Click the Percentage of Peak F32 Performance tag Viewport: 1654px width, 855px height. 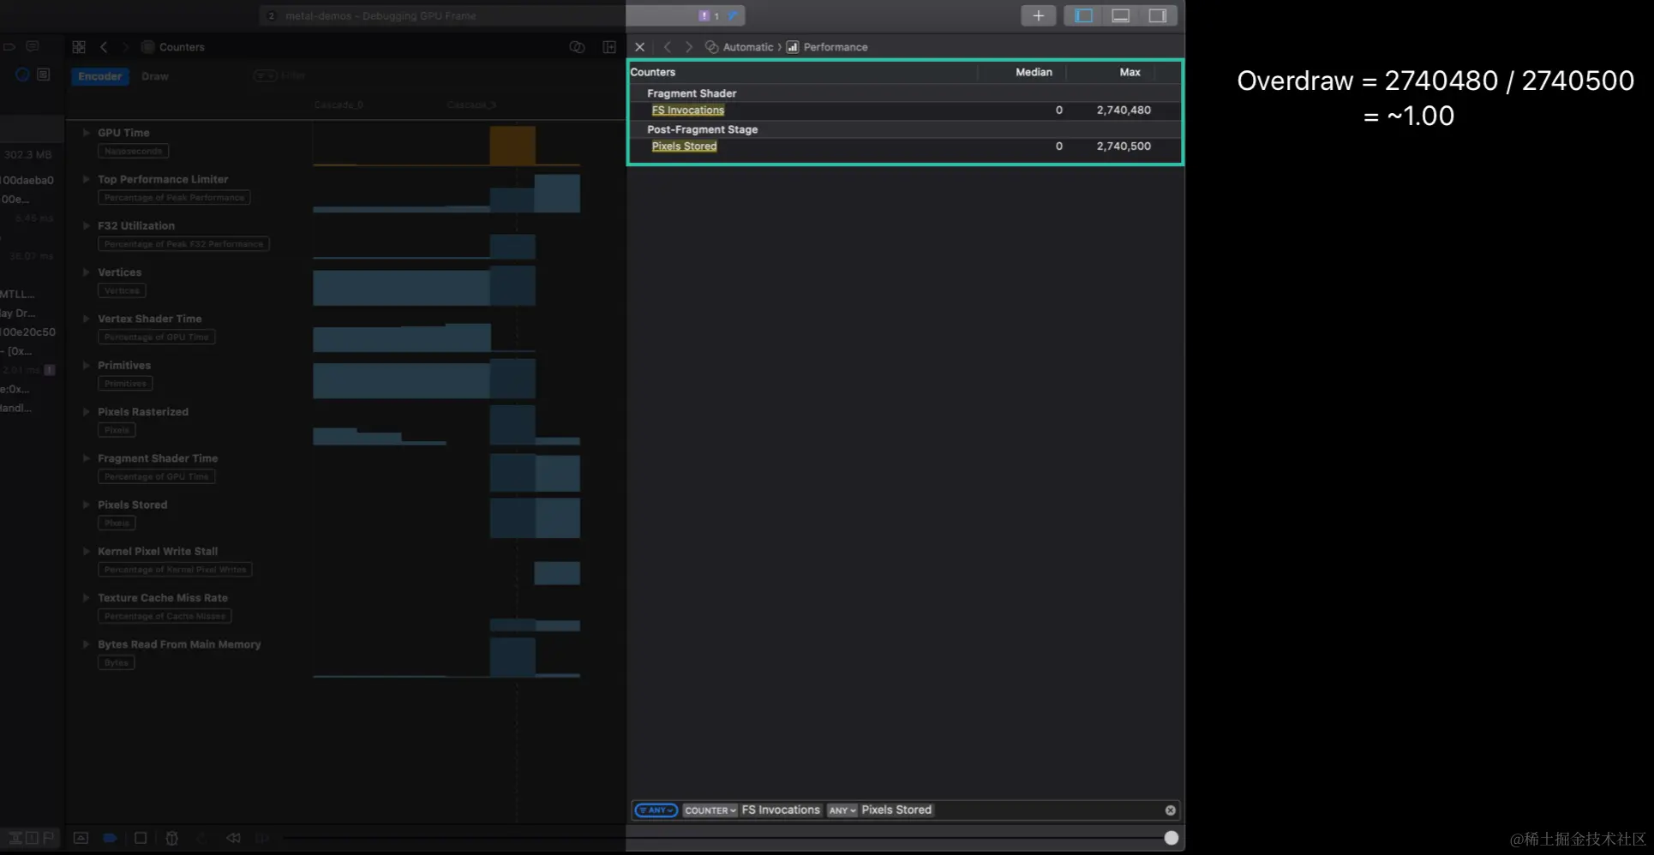click(183, 244)
